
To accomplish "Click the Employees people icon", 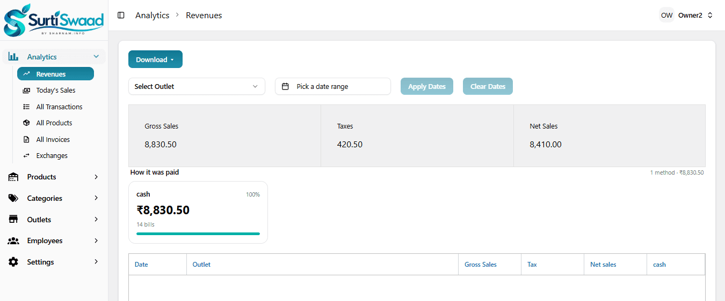I will pos(13,241).
